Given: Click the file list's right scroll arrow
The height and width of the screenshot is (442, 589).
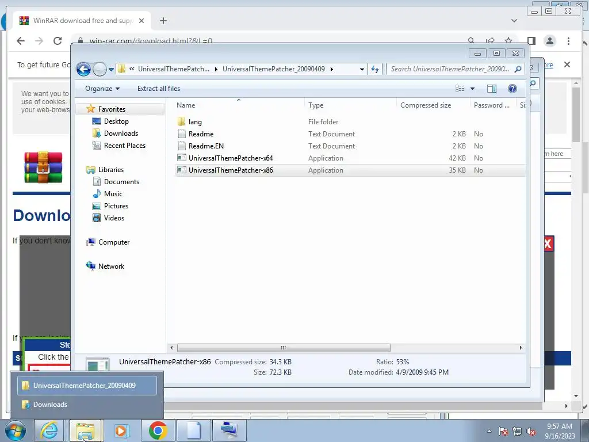Looking at the screenshot, I should coord(521,348).
